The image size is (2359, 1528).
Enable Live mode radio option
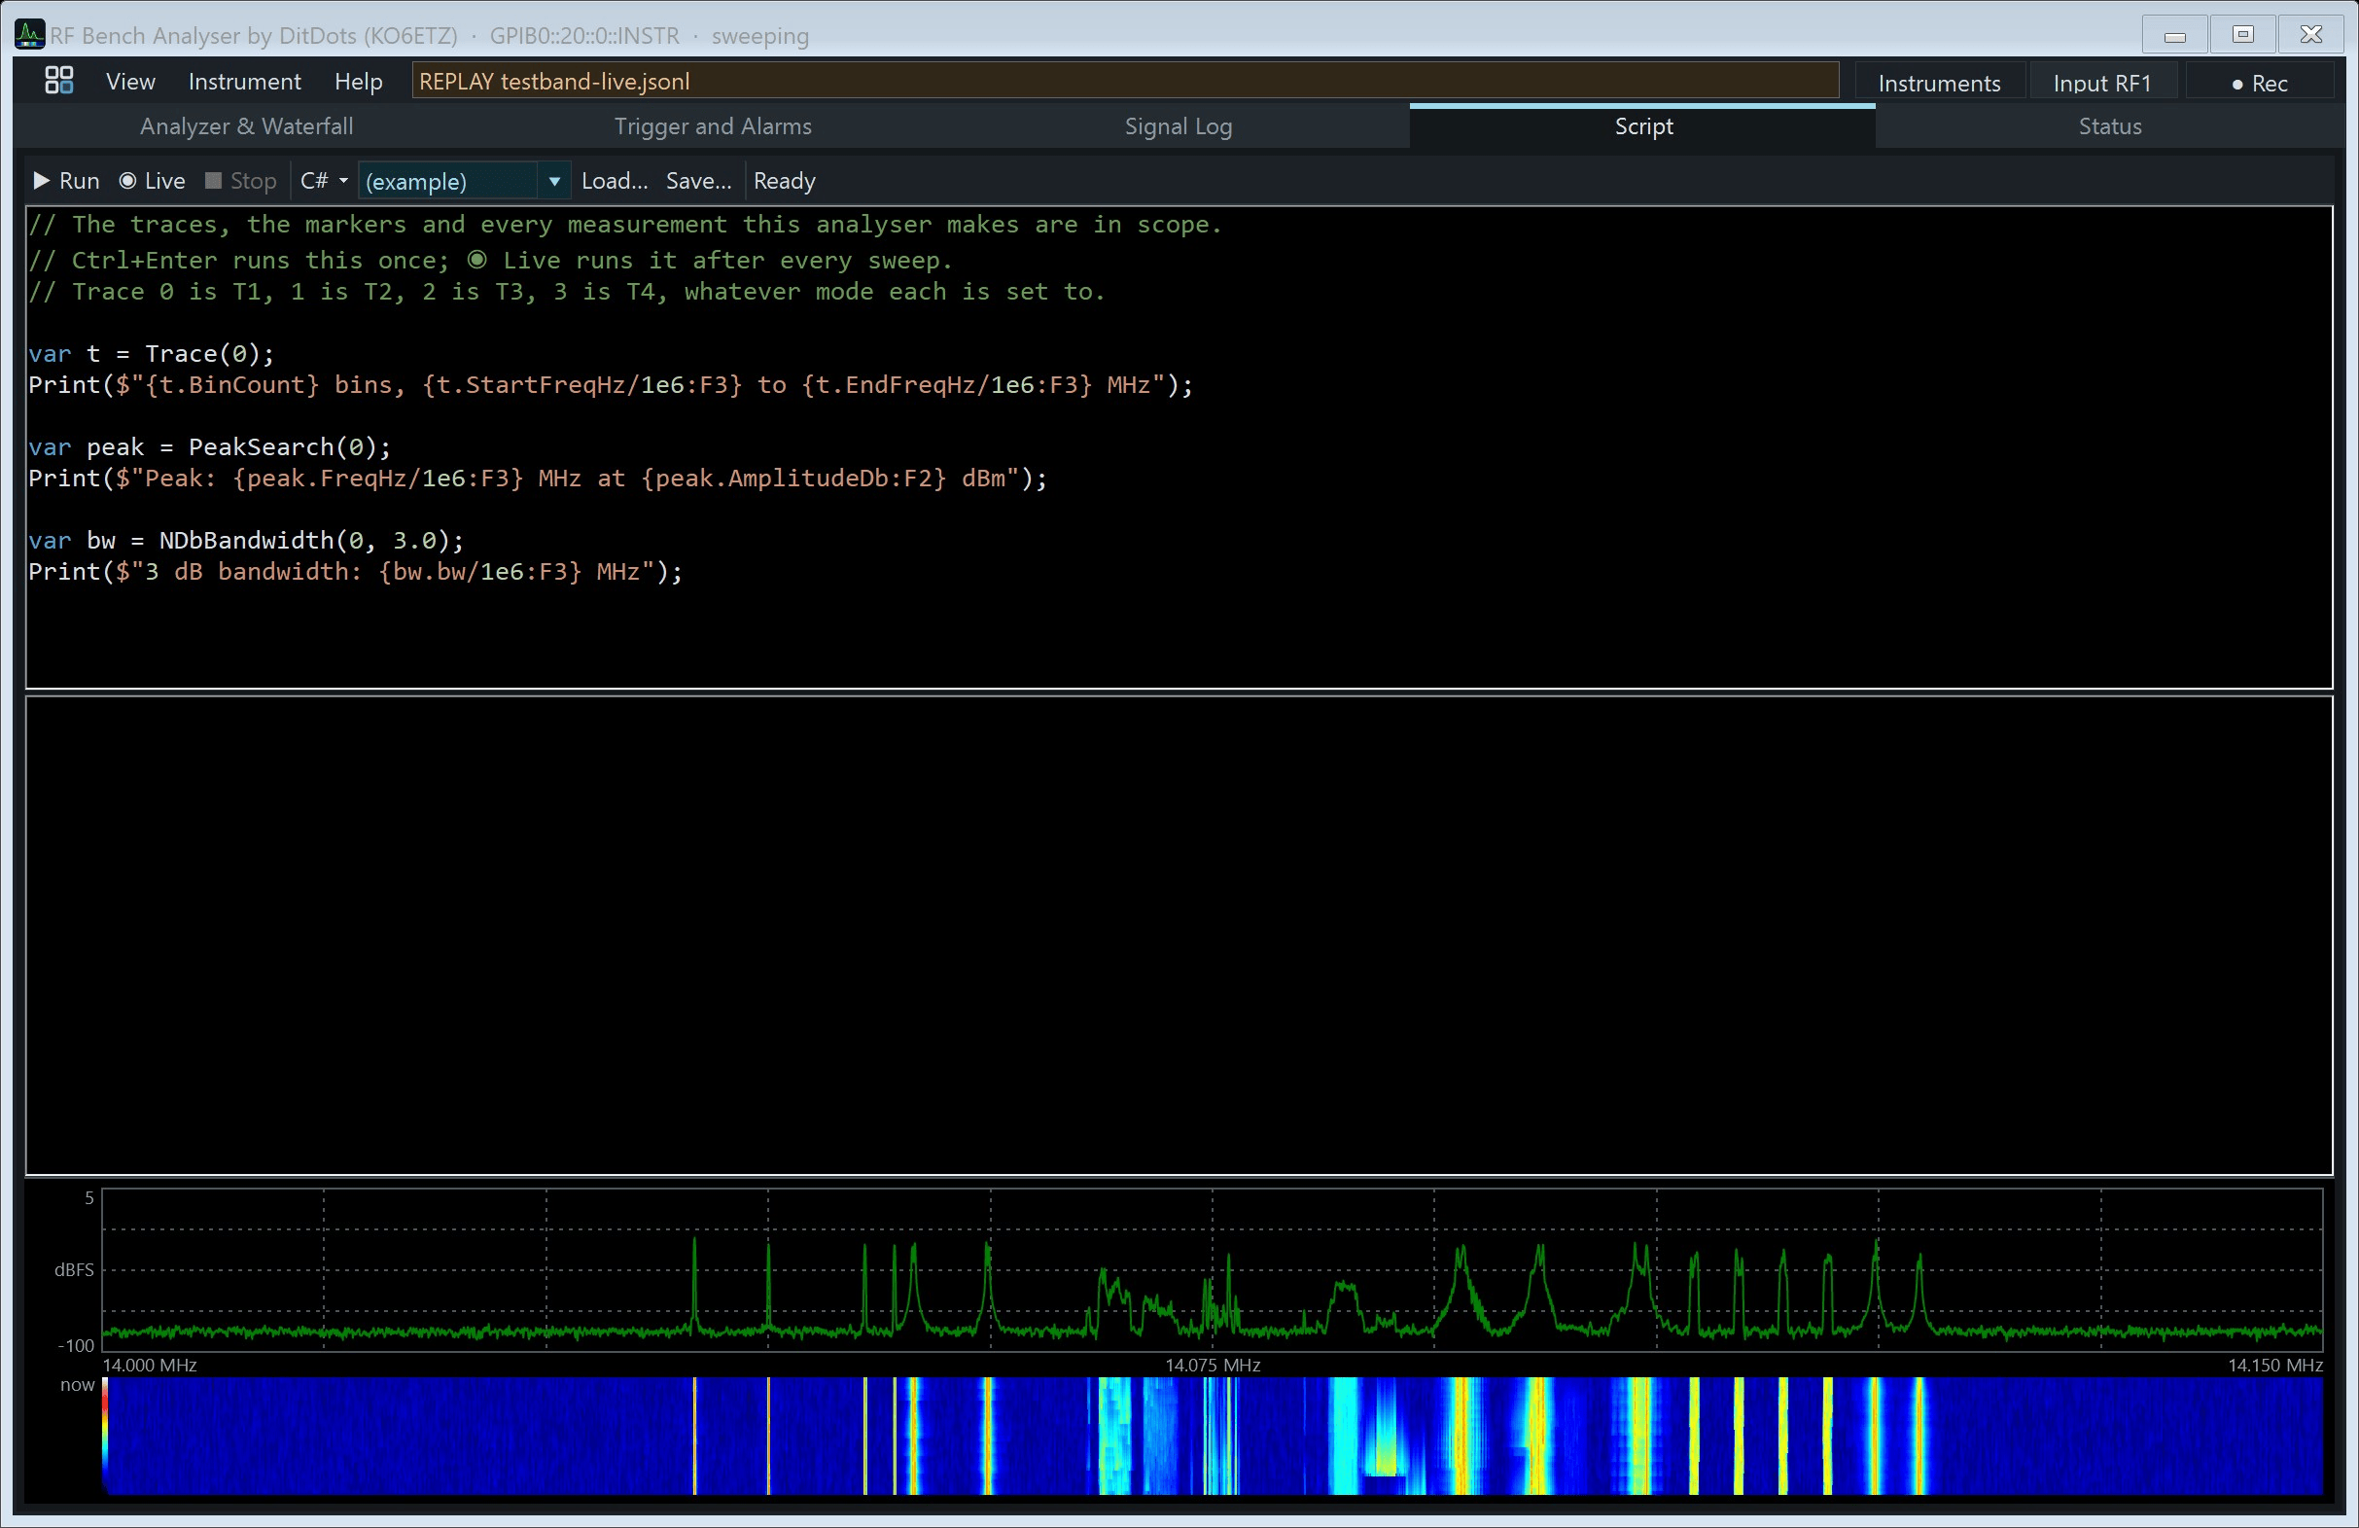click(153, 181)
